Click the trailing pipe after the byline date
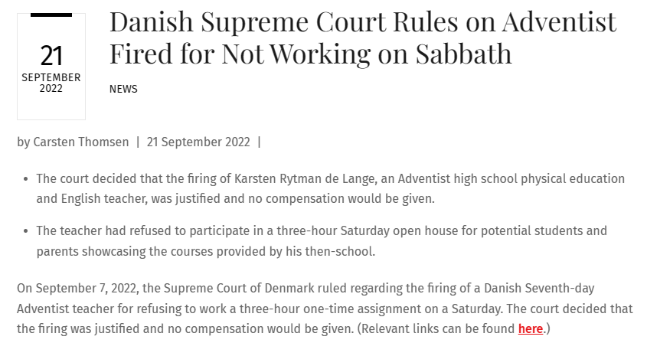 coord(259,142)
